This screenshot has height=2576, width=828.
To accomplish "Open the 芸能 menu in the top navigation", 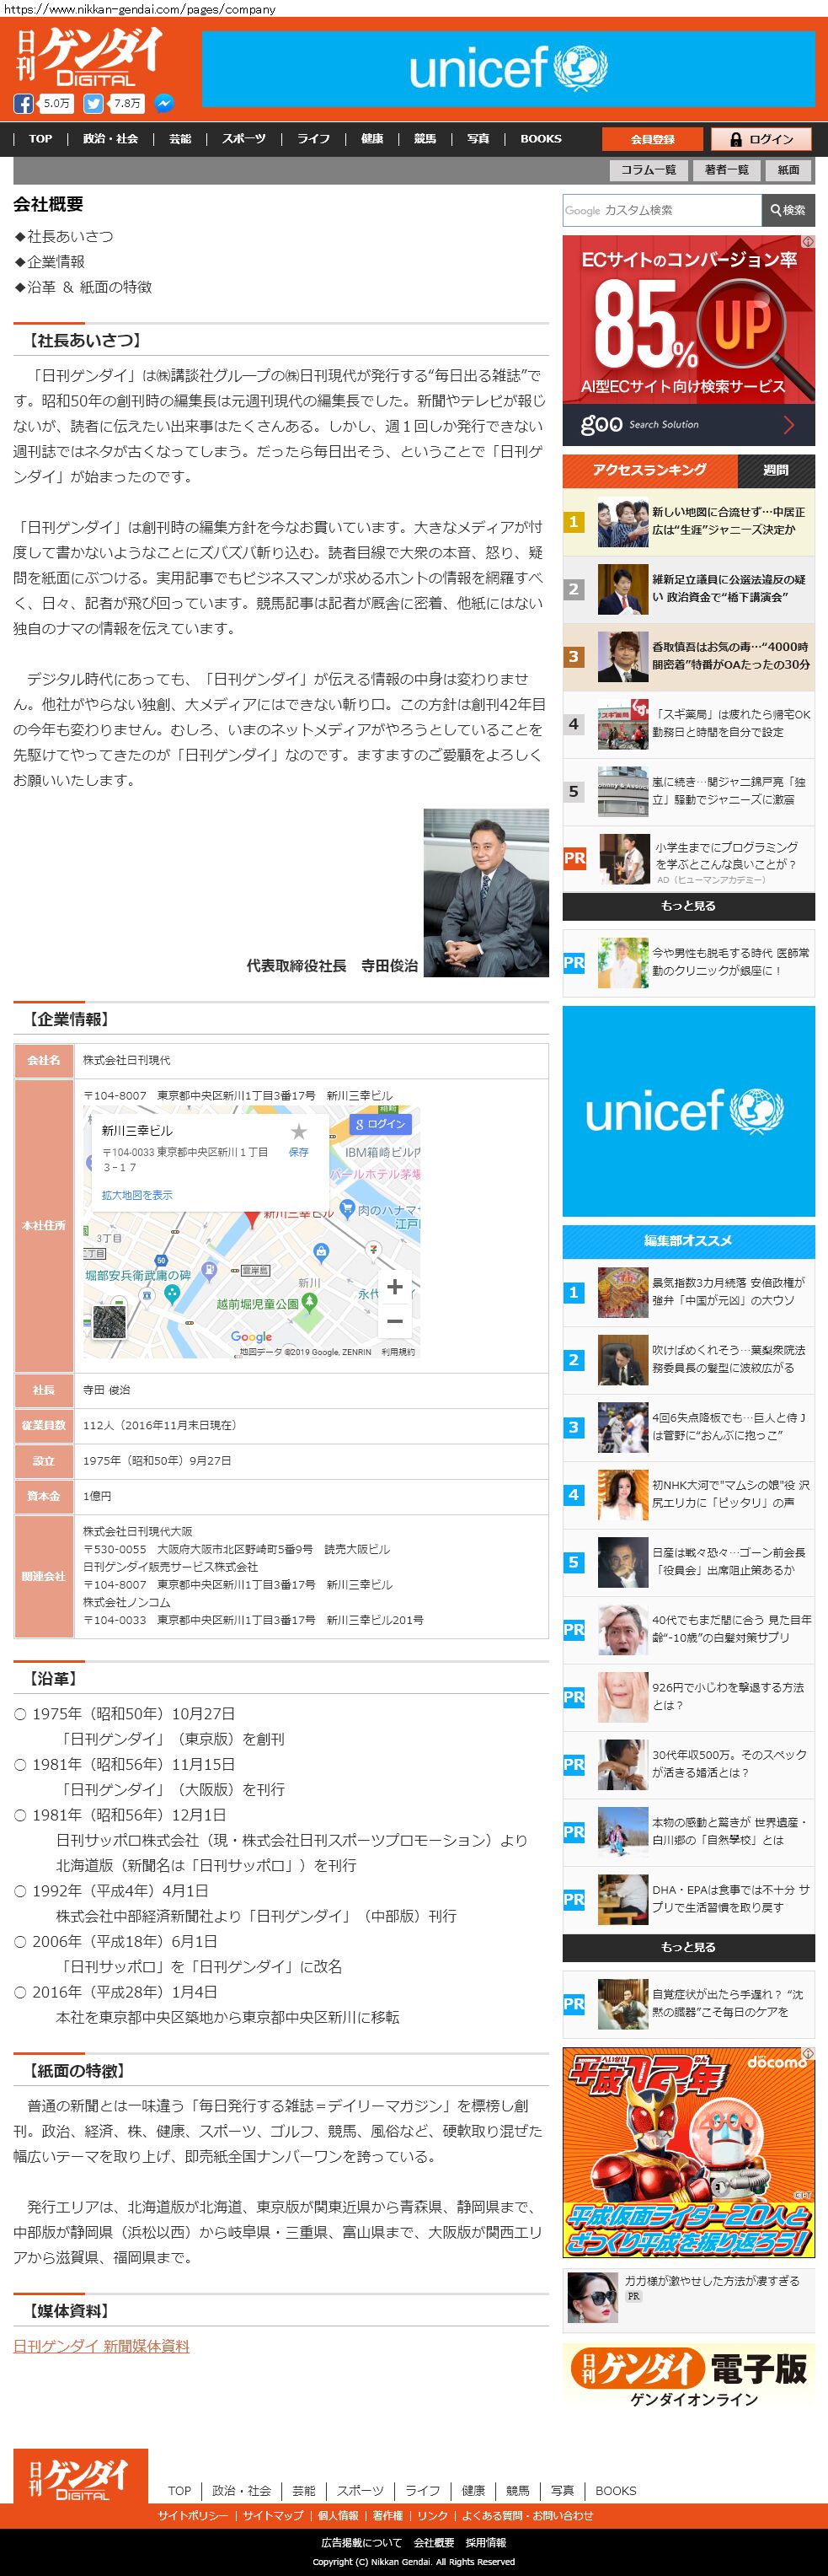I will [x=179, y=139].
